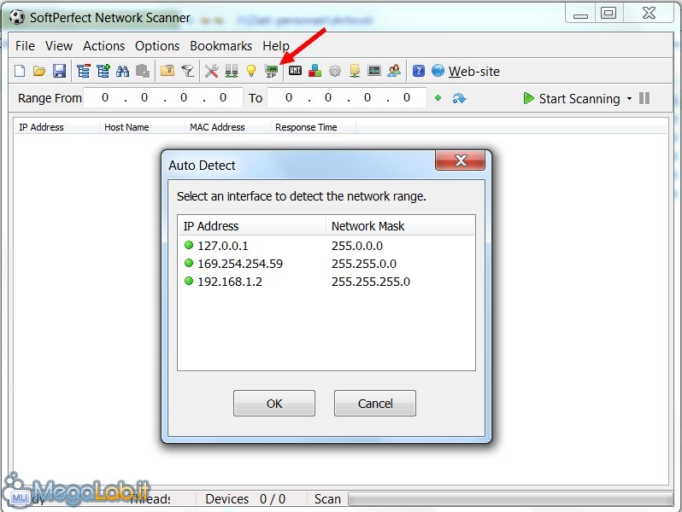The height and width of the screenshot is (512, 682).
Task: Sort by Host Name column header
Action: pos(142,127)
